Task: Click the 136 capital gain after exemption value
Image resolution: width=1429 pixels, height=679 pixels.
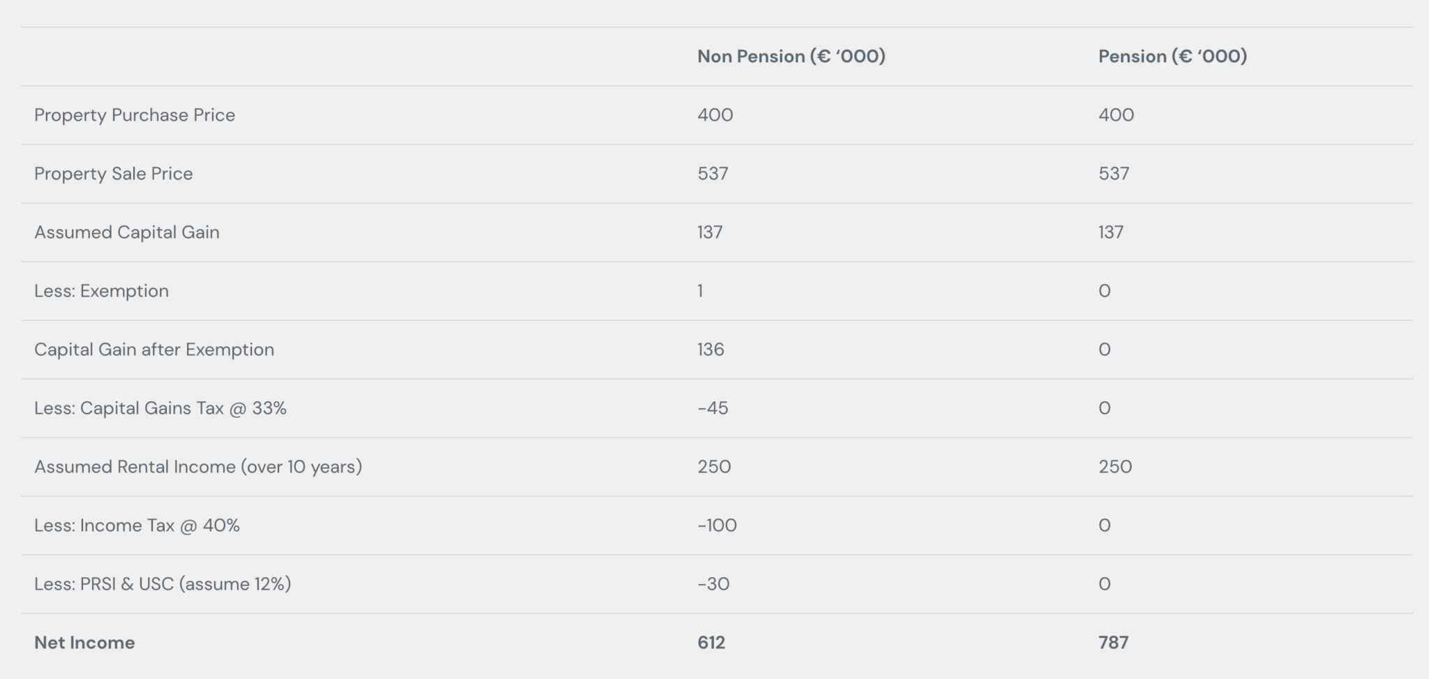Action: tap(710, 350)
